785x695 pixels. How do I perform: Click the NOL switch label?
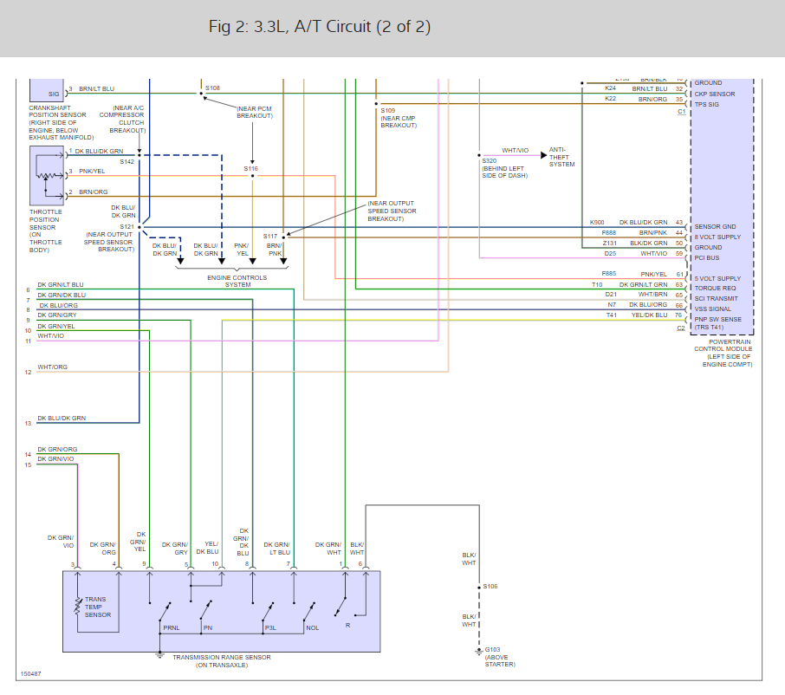pos(312,627)
